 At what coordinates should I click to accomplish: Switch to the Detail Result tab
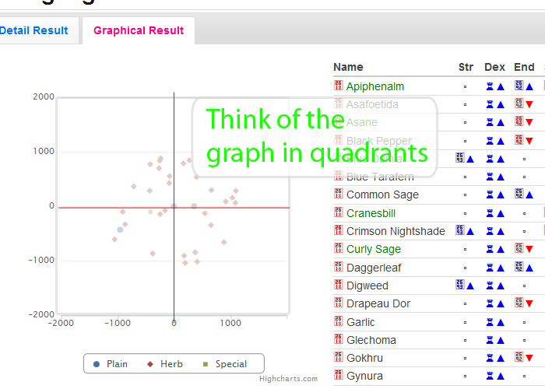[34, 30]
